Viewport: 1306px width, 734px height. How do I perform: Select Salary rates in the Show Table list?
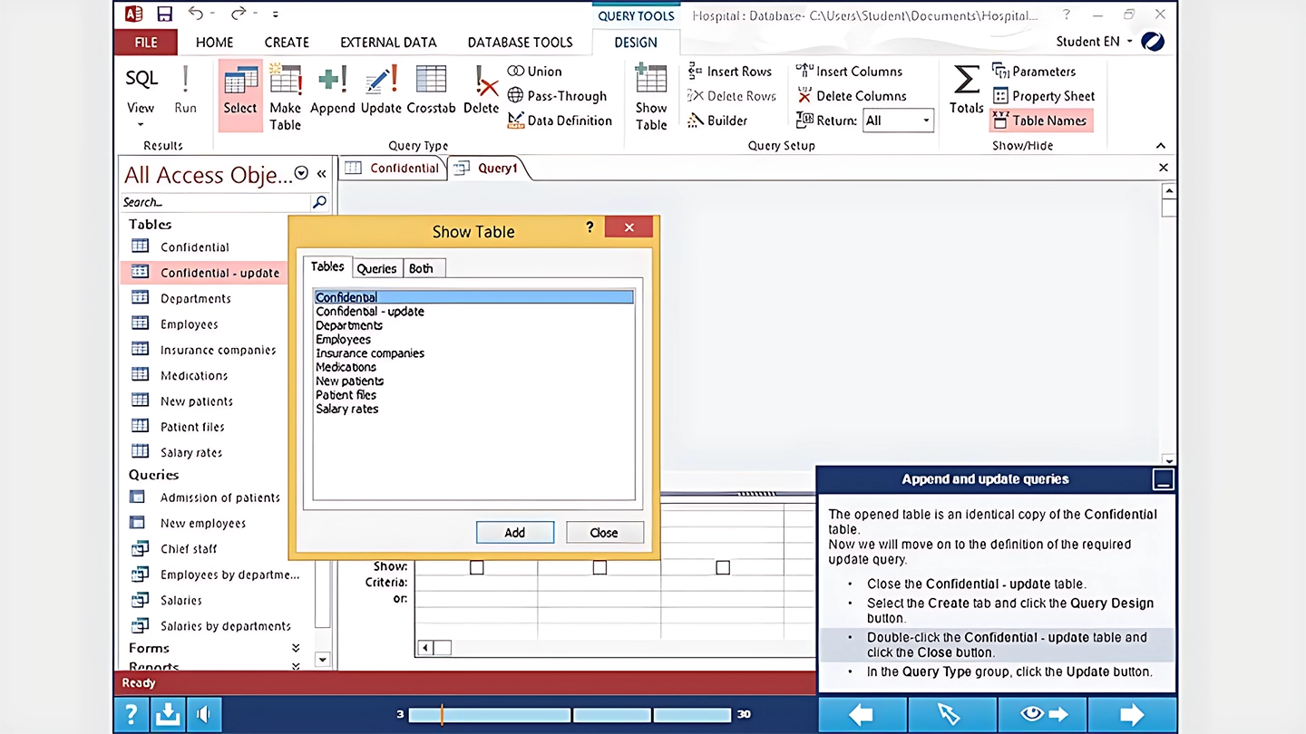click(346, 410)
